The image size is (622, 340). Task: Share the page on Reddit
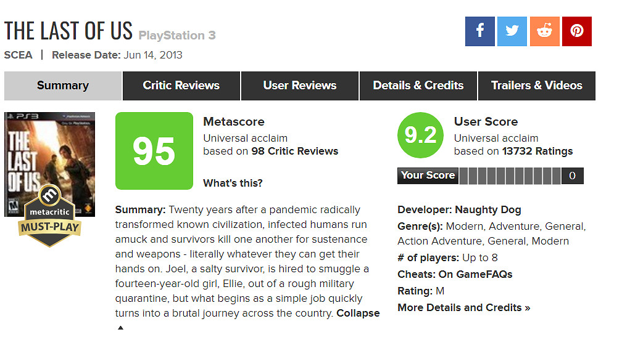(x=544, y=31)
